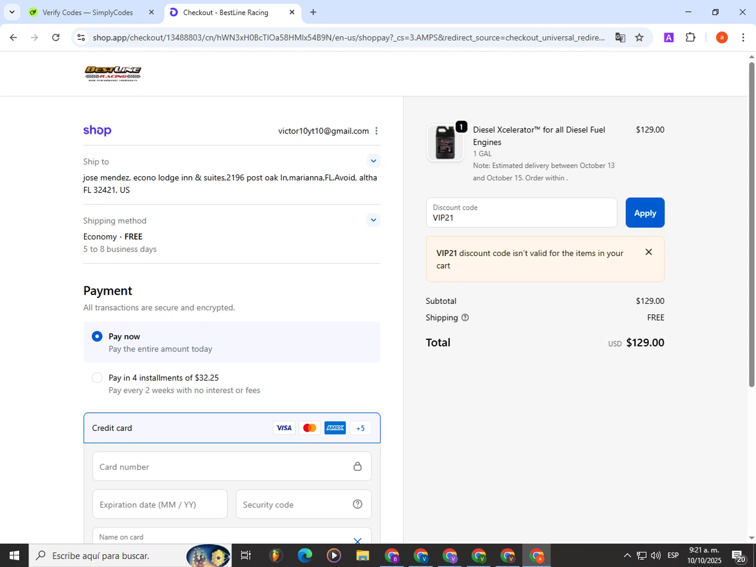Open site information icon in address bar
Screen dimensions: 756x567
click(81, 37)
